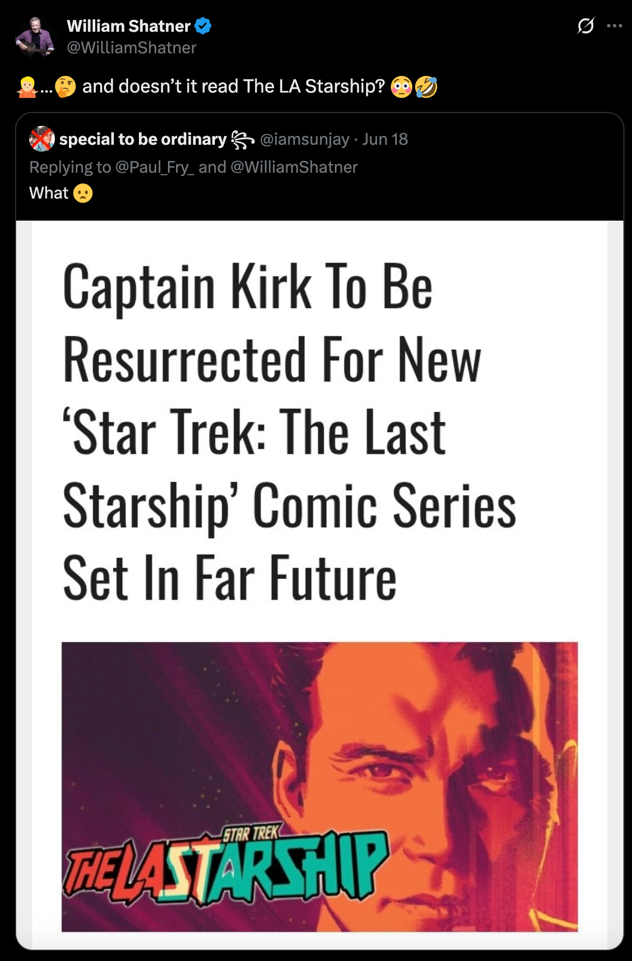Open the Jun 18 timestamp link
This screenshot has width=632, height=961.
(385, 139)
